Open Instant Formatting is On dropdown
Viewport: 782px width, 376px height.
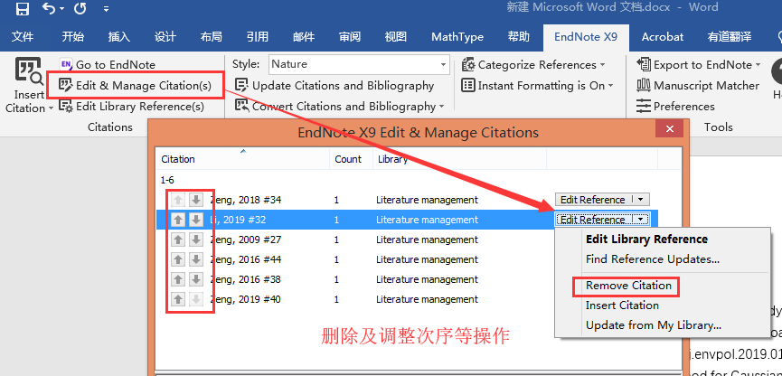(x=538, y=85)
